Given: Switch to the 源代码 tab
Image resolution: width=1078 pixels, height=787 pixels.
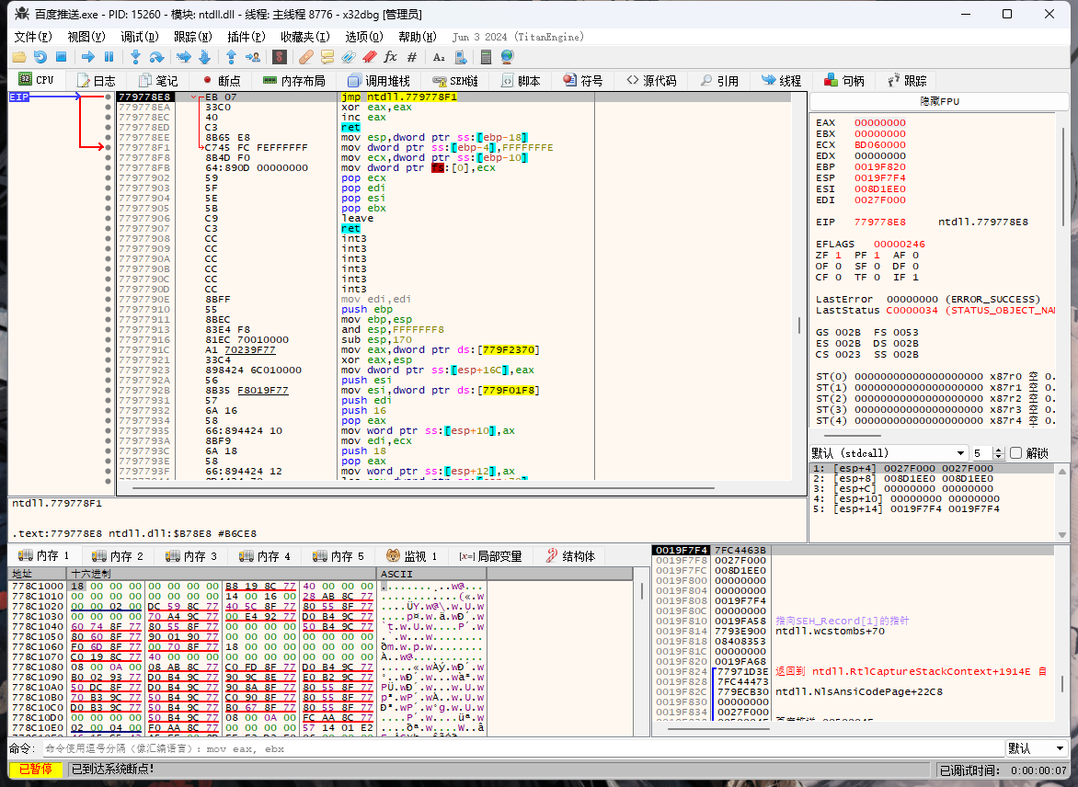Looking at the screenshot, I should click(651, 80).
